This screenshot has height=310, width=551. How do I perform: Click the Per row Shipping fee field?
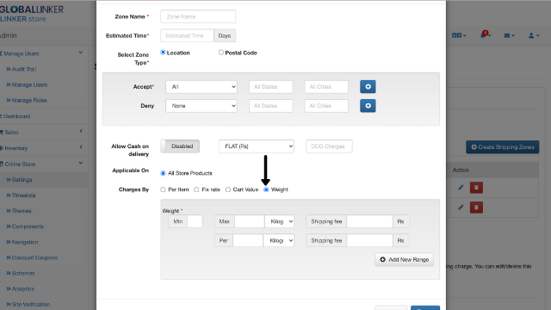(369, 240)
